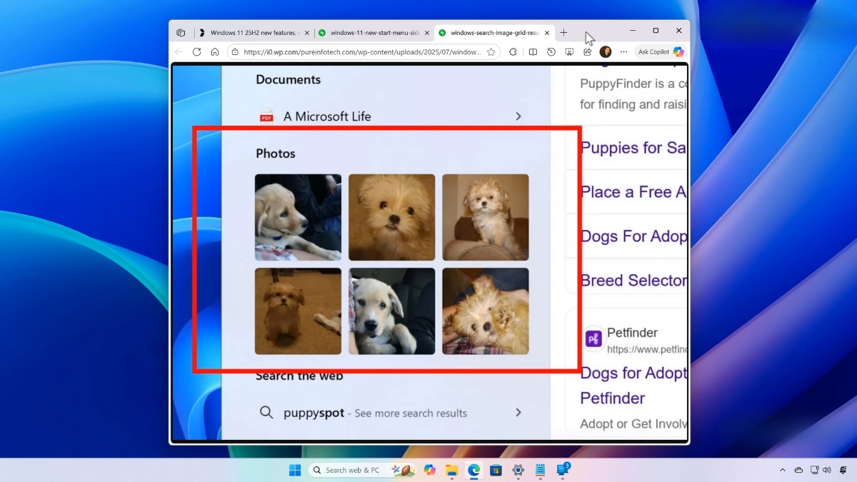The image size is (857, 482).
Task: Open OneDrive cloud tray icon
Action: click(x=799, y=470)
